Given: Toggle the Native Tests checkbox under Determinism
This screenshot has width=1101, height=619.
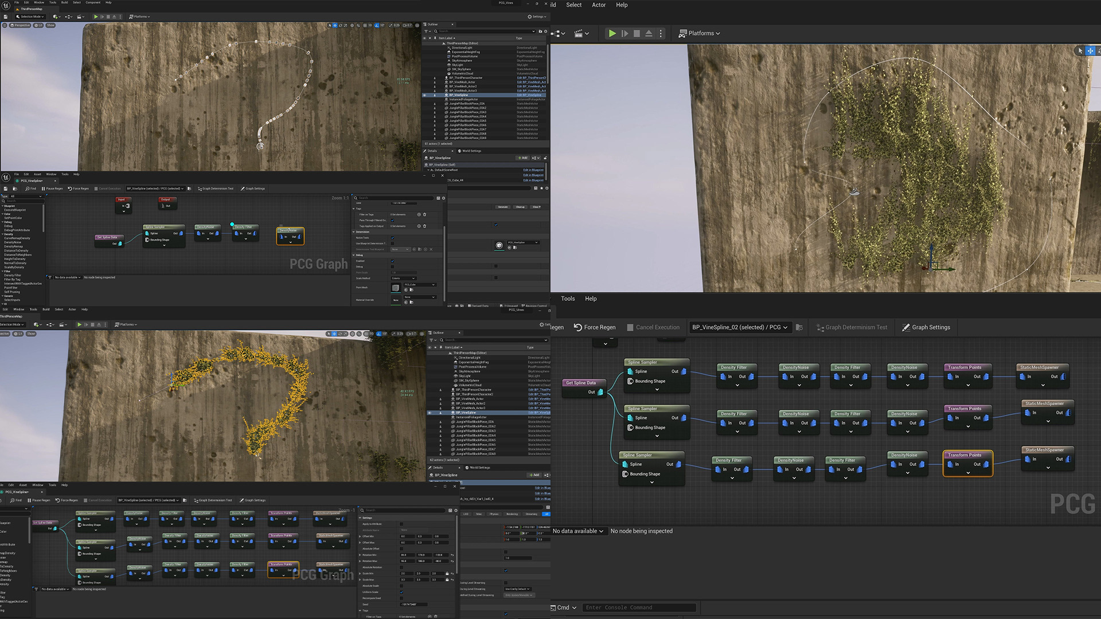Looking at the screenshot, I should (392, 237).
